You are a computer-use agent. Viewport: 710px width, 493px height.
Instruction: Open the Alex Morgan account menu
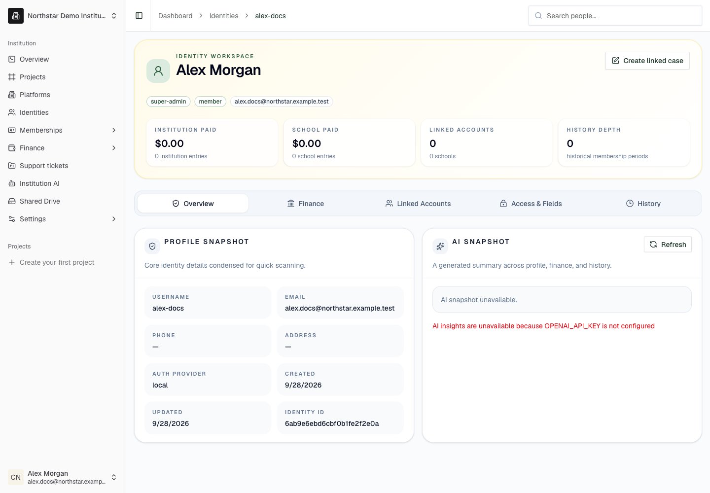pos(63,477)
